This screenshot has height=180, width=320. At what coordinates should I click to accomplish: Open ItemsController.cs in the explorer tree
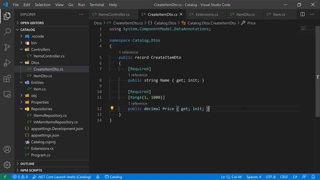(x=49, y=56)
